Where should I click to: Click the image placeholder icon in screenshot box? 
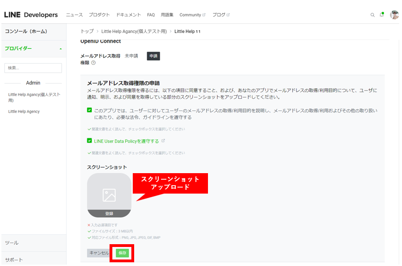(109, 195)
